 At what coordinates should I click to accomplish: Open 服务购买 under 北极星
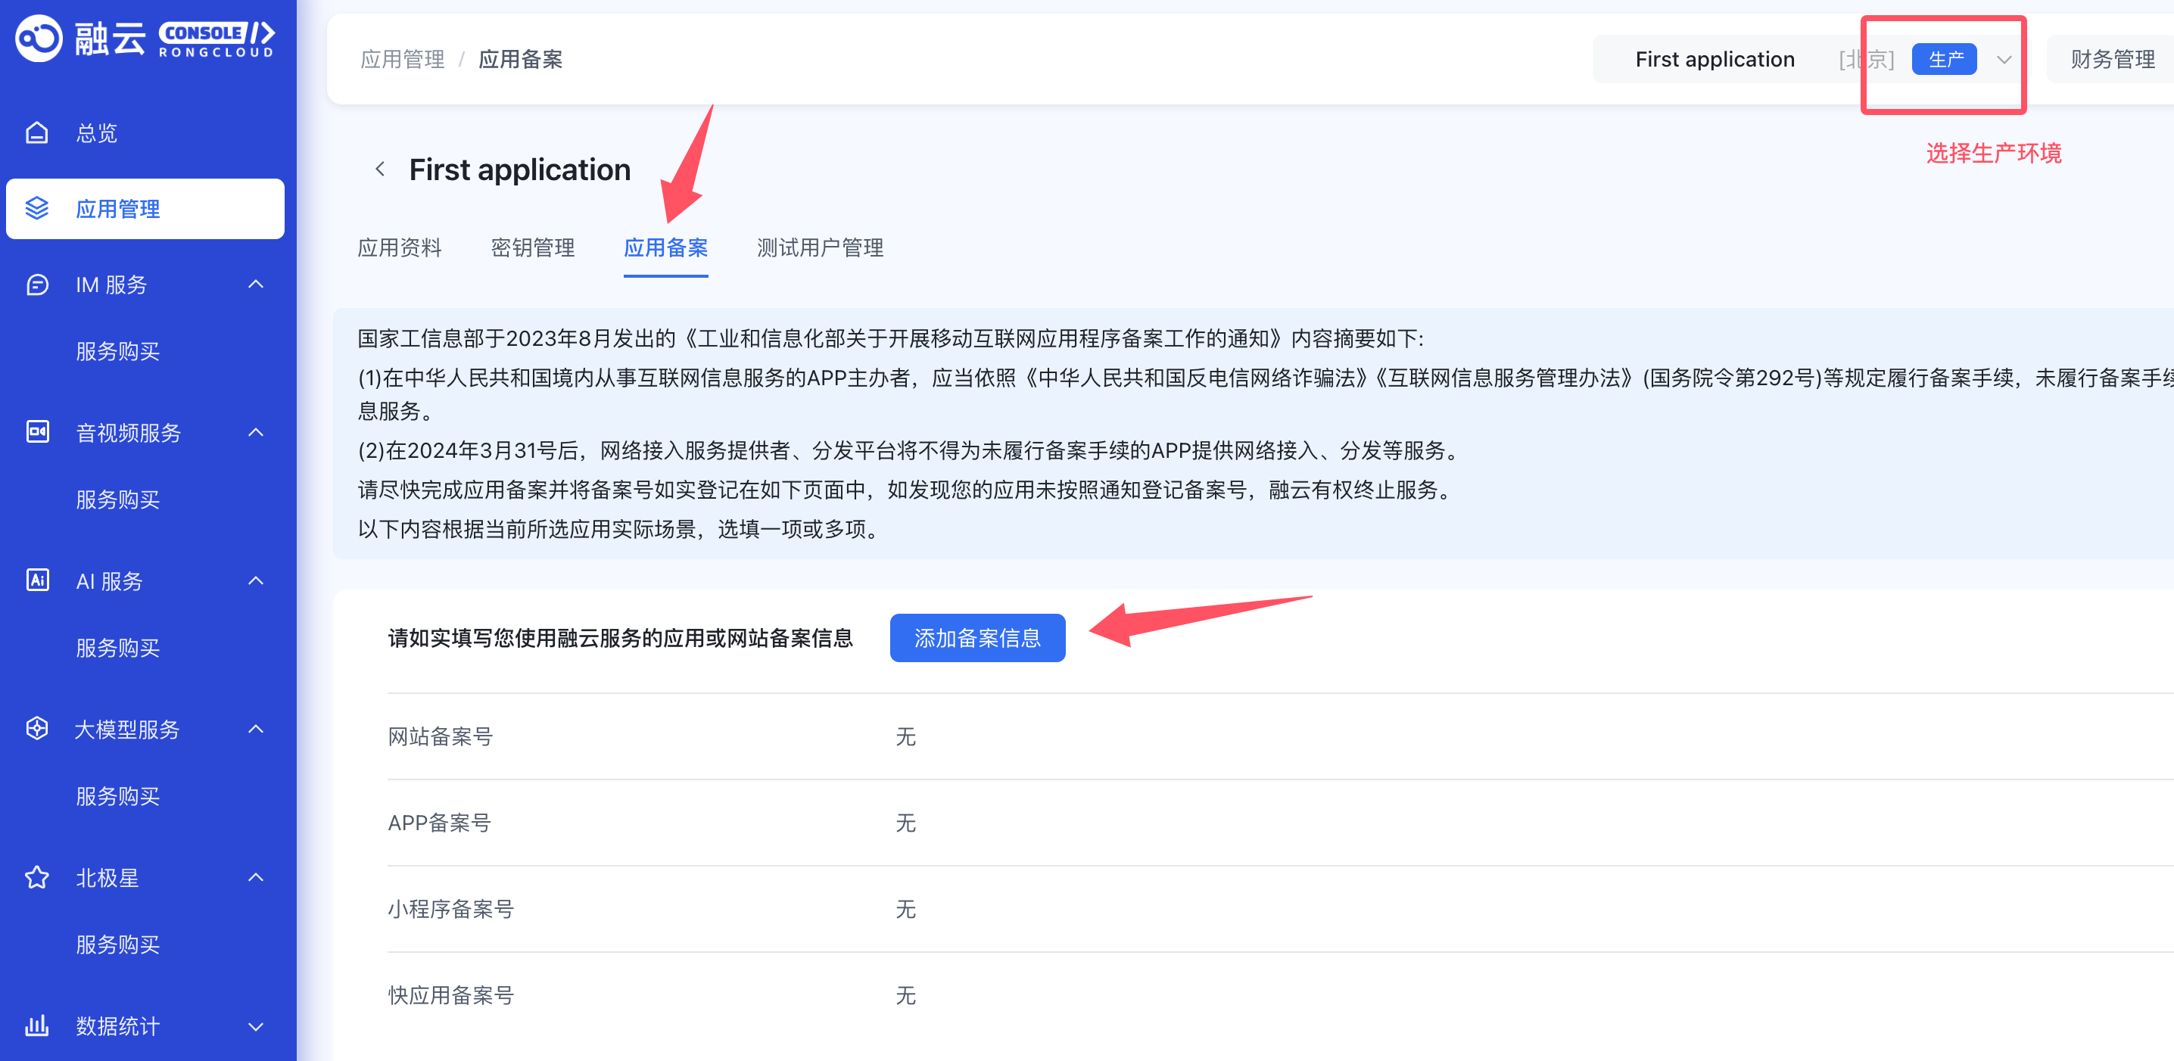click(118, 944)
